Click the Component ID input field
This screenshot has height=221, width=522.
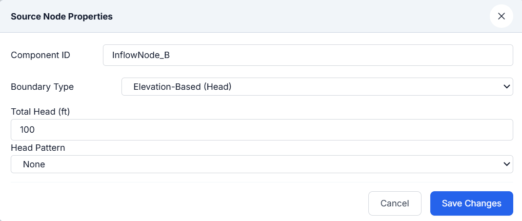tap(308, 55)
